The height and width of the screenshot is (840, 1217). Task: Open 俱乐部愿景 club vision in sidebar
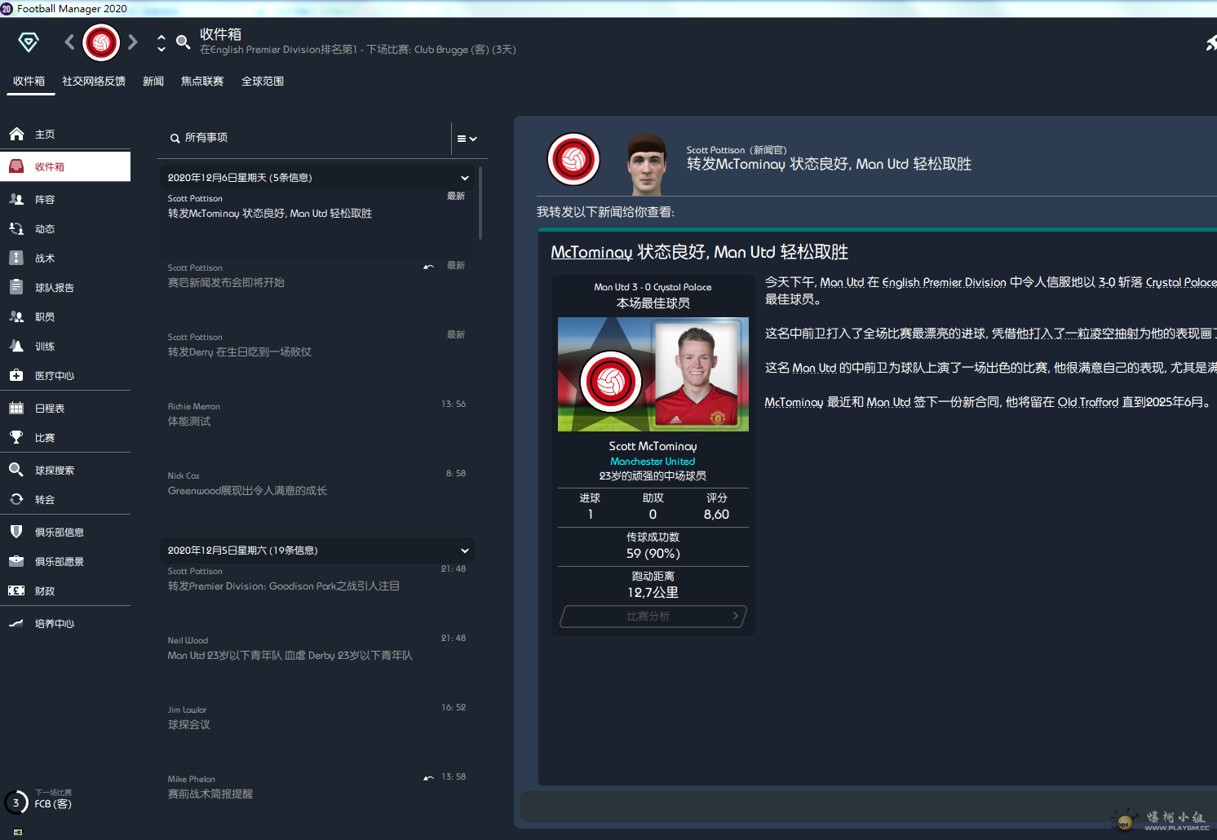point(65,561)
